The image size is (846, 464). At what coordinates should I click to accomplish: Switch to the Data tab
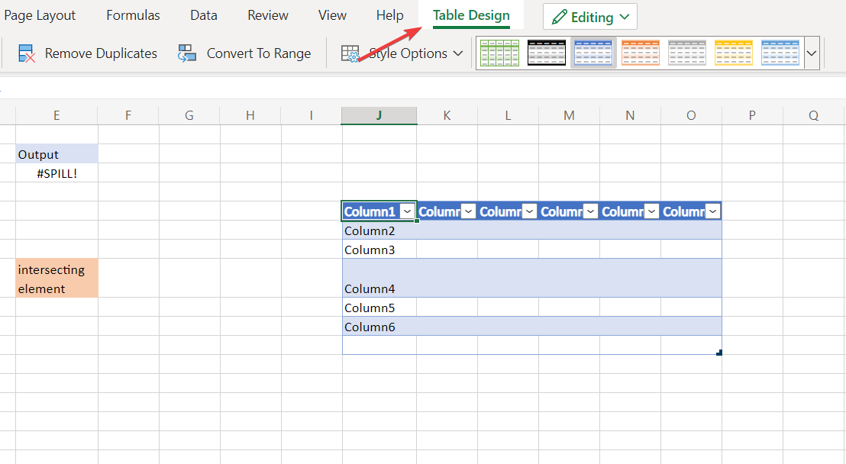click(x=204, y=16)
